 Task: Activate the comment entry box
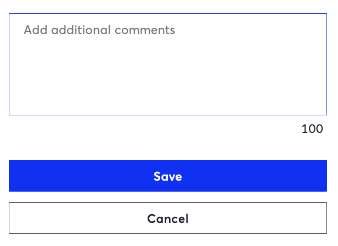pos(168,64)
